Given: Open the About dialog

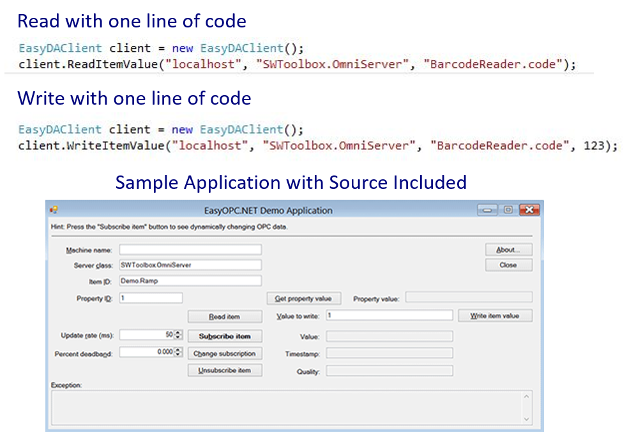Looking at the screenshot, I should tap(508, 250).
